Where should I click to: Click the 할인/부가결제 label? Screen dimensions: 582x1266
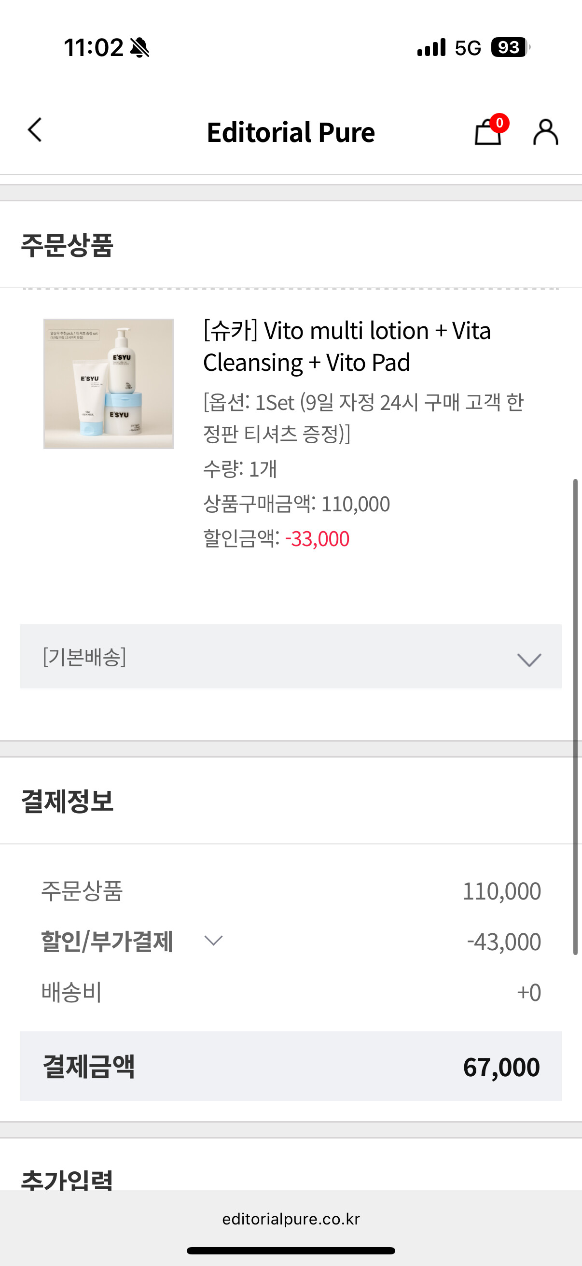click(x=107, y=942)
